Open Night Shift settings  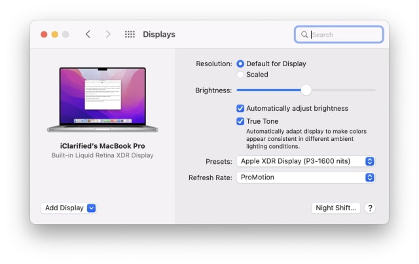pyautogui.click(x=336, y=208)
